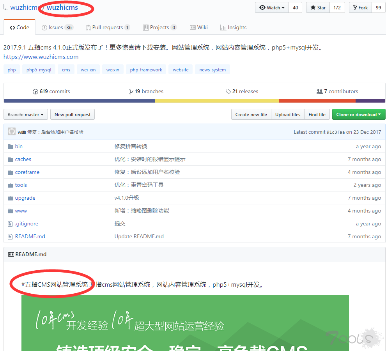
Task: Open the tools folder
Action: tap(21, 185)
